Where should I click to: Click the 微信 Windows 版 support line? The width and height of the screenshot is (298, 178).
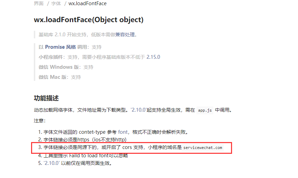[x=66, y=67]
